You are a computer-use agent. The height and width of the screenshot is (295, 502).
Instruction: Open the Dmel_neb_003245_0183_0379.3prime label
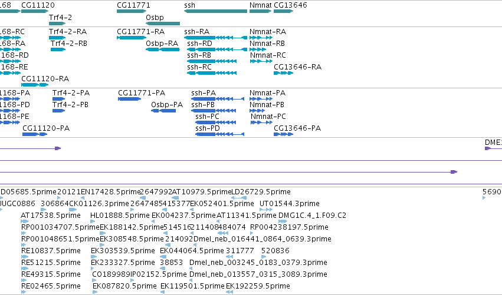(x=258, y=263)
